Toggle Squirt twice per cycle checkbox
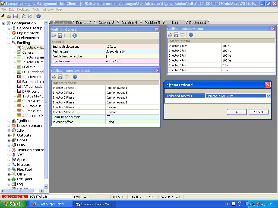The image size is (278, 208). [108, 117]
